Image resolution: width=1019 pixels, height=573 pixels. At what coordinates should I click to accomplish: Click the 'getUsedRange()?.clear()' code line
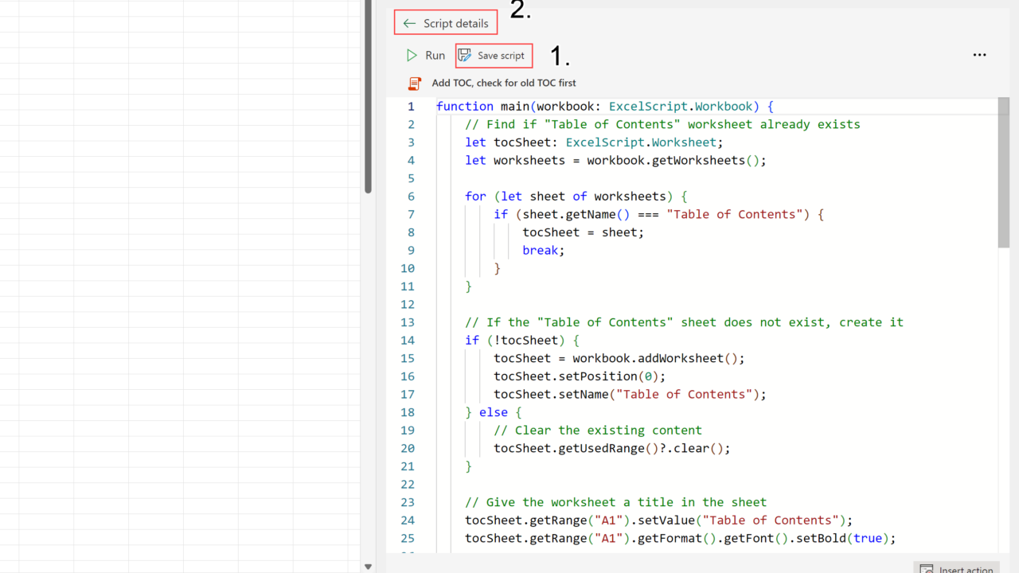611,448
